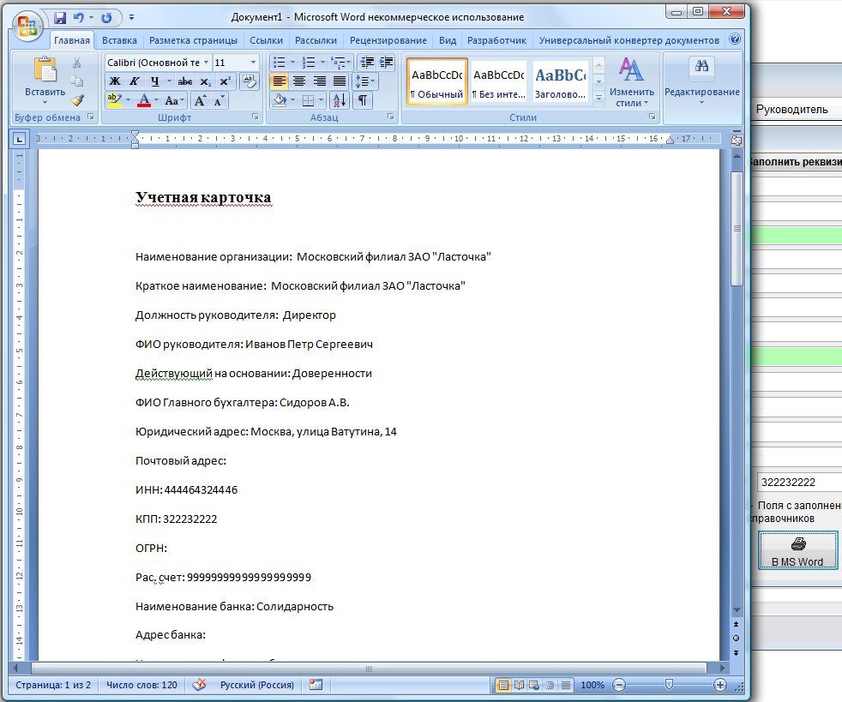Click the ruler view toggle above scrollbar

pos(737,140)
